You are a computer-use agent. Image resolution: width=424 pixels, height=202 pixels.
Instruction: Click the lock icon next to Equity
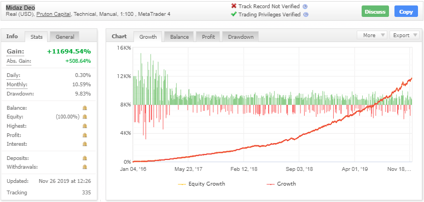(x=85, y=117)
